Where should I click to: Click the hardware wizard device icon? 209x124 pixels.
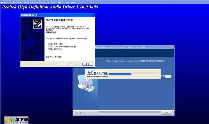(38, 24)
